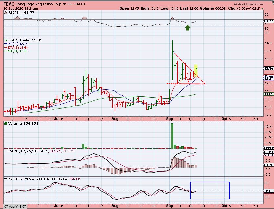Click the red EMA(8) legend line swatch
The image size is (274, 209).
click(x=6, y=48)
